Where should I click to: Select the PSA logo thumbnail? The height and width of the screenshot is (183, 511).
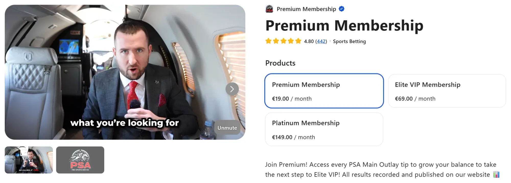80,160
